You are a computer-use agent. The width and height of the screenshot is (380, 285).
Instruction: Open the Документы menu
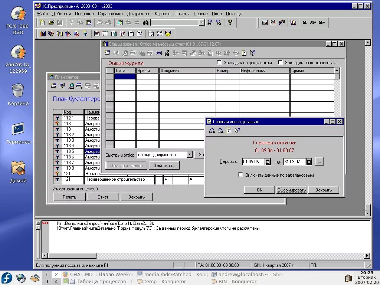tap(138, 14)
